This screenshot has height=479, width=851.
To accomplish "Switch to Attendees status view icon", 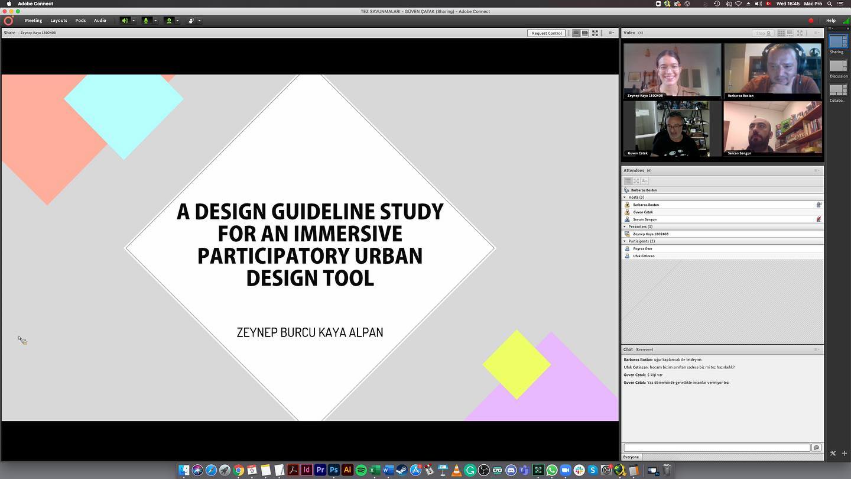I will pos(644,181).
